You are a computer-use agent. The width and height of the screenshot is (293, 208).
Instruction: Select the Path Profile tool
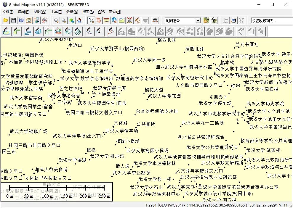point(122,20)
